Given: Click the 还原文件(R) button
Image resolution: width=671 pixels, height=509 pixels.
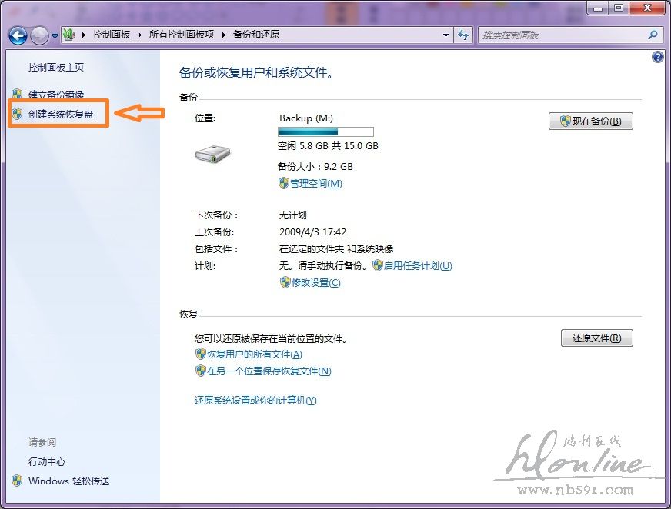Looking at the screenshot, I should [x=596, y=338].
